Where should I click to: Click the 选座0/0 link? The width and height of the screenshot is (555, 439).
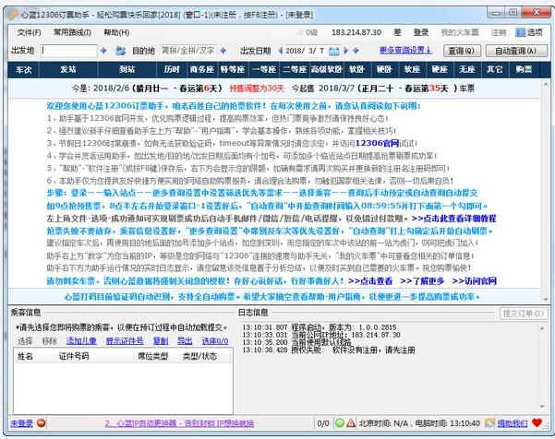[215, 340]
